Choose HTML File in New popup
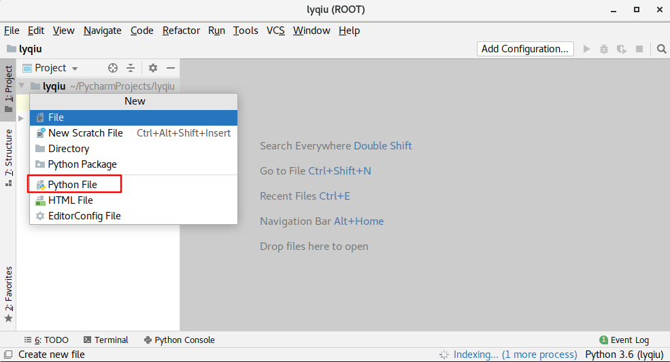The height and width of the screenshot is (362, 670). click(133, 200)
